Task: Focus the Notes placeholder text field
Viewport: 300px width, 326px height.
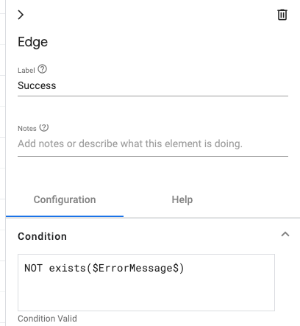Action: coord(153,143)
